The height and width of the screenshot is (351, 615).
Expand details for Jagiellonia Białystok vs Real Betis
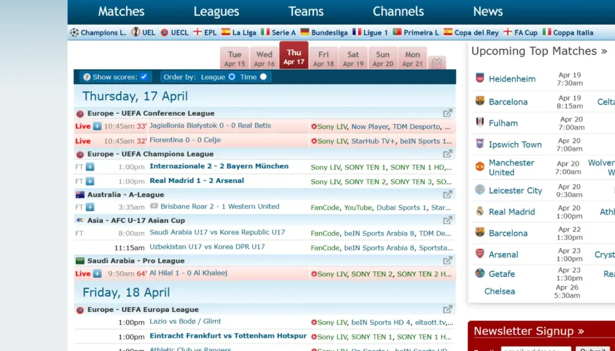(97, 127)
